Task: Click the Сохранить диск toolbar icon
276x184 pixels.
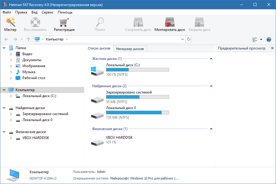Action: tap(138, 22)
